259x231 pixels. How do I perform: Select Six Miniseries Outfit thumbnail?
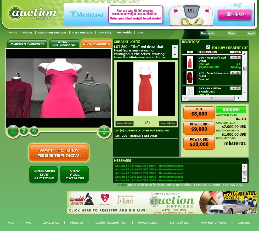pos(190,78)
